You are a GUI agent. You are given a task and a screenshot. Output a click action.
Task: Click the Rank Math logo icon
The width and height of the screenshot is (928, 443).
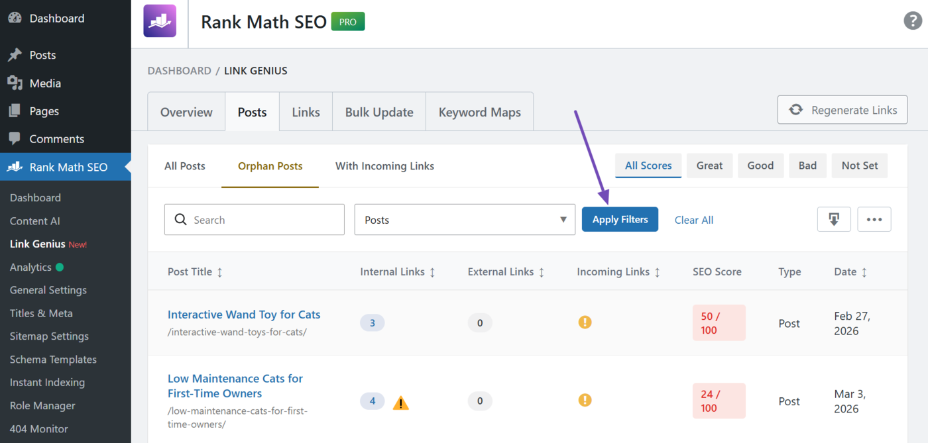coord(160,21)
